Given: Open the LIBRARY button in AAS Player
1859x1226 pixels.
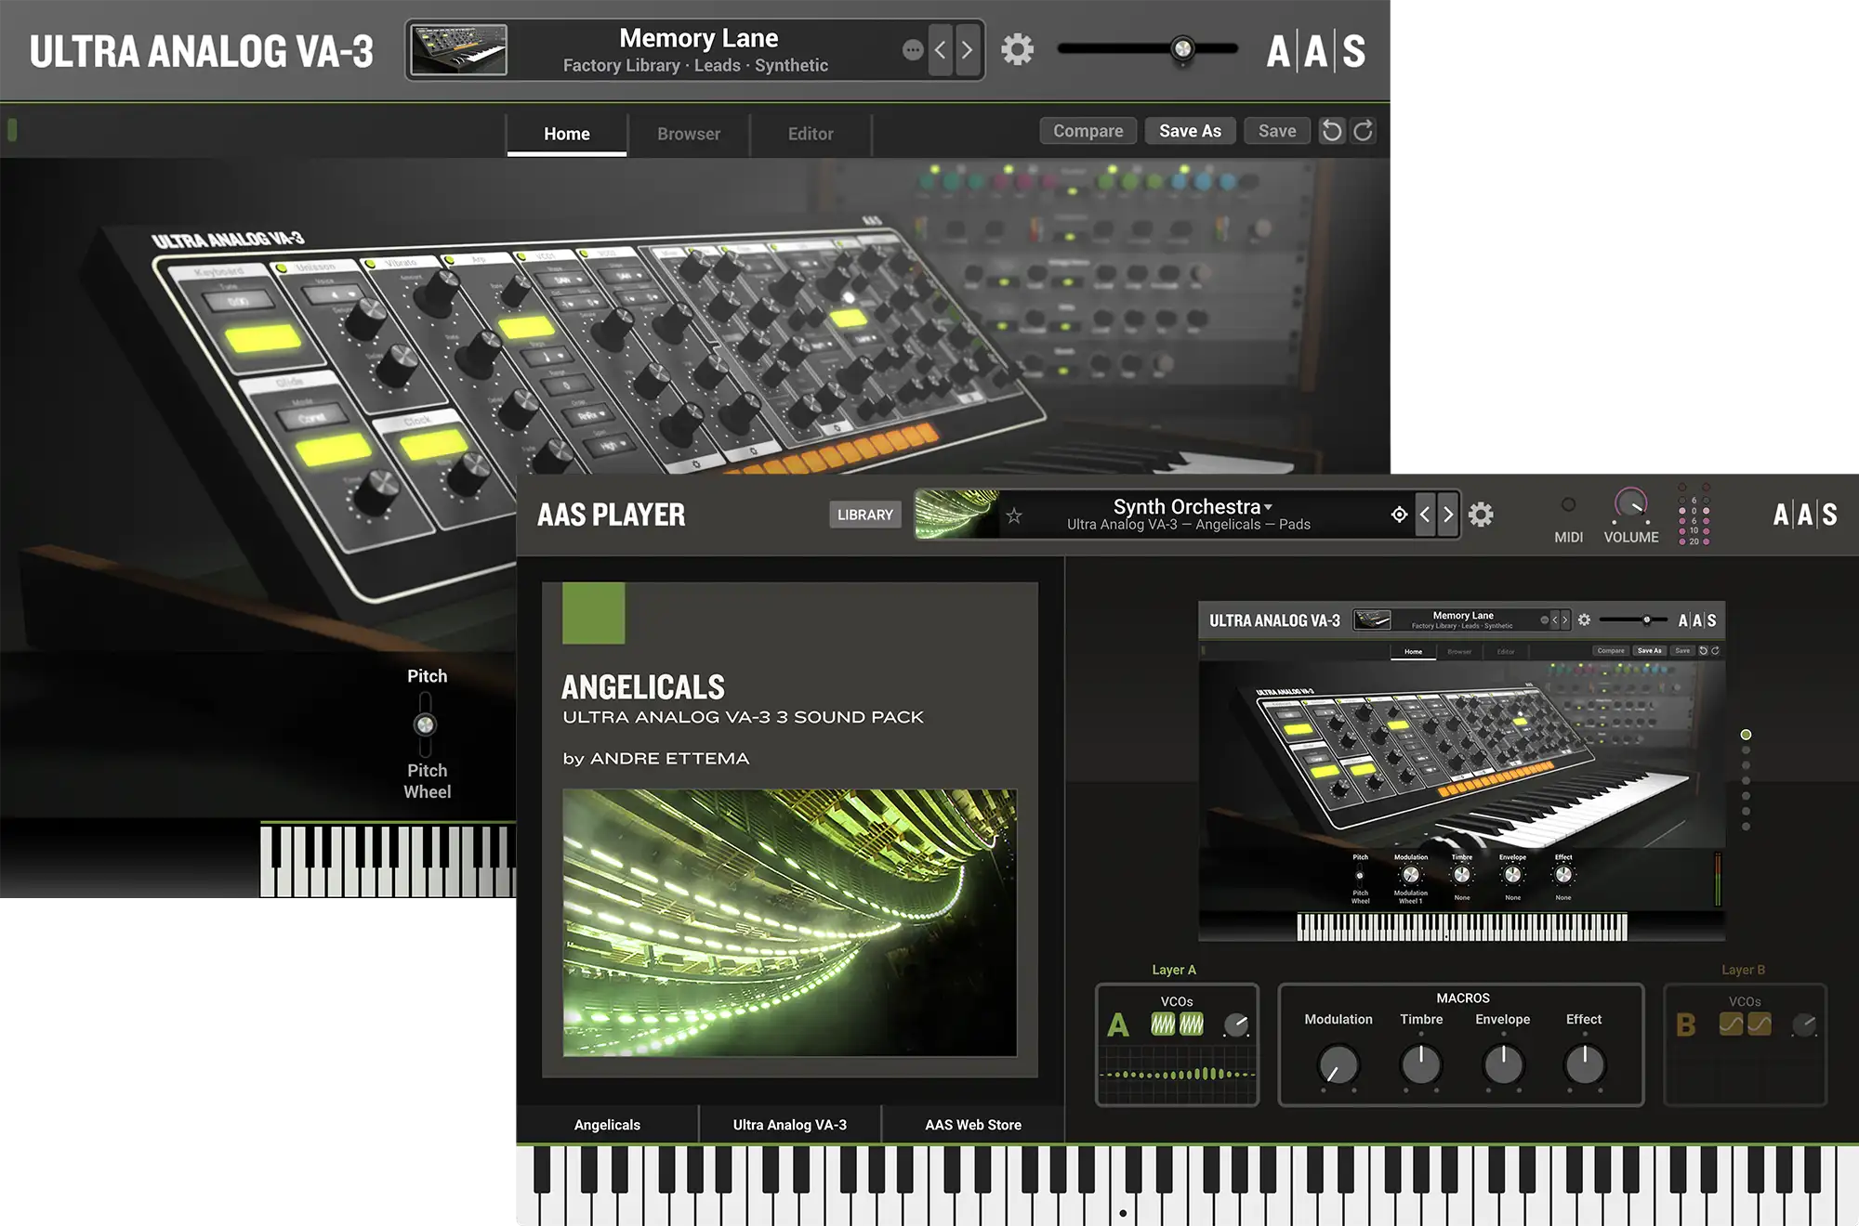Looking at the screenshot, I should point(864,515).
